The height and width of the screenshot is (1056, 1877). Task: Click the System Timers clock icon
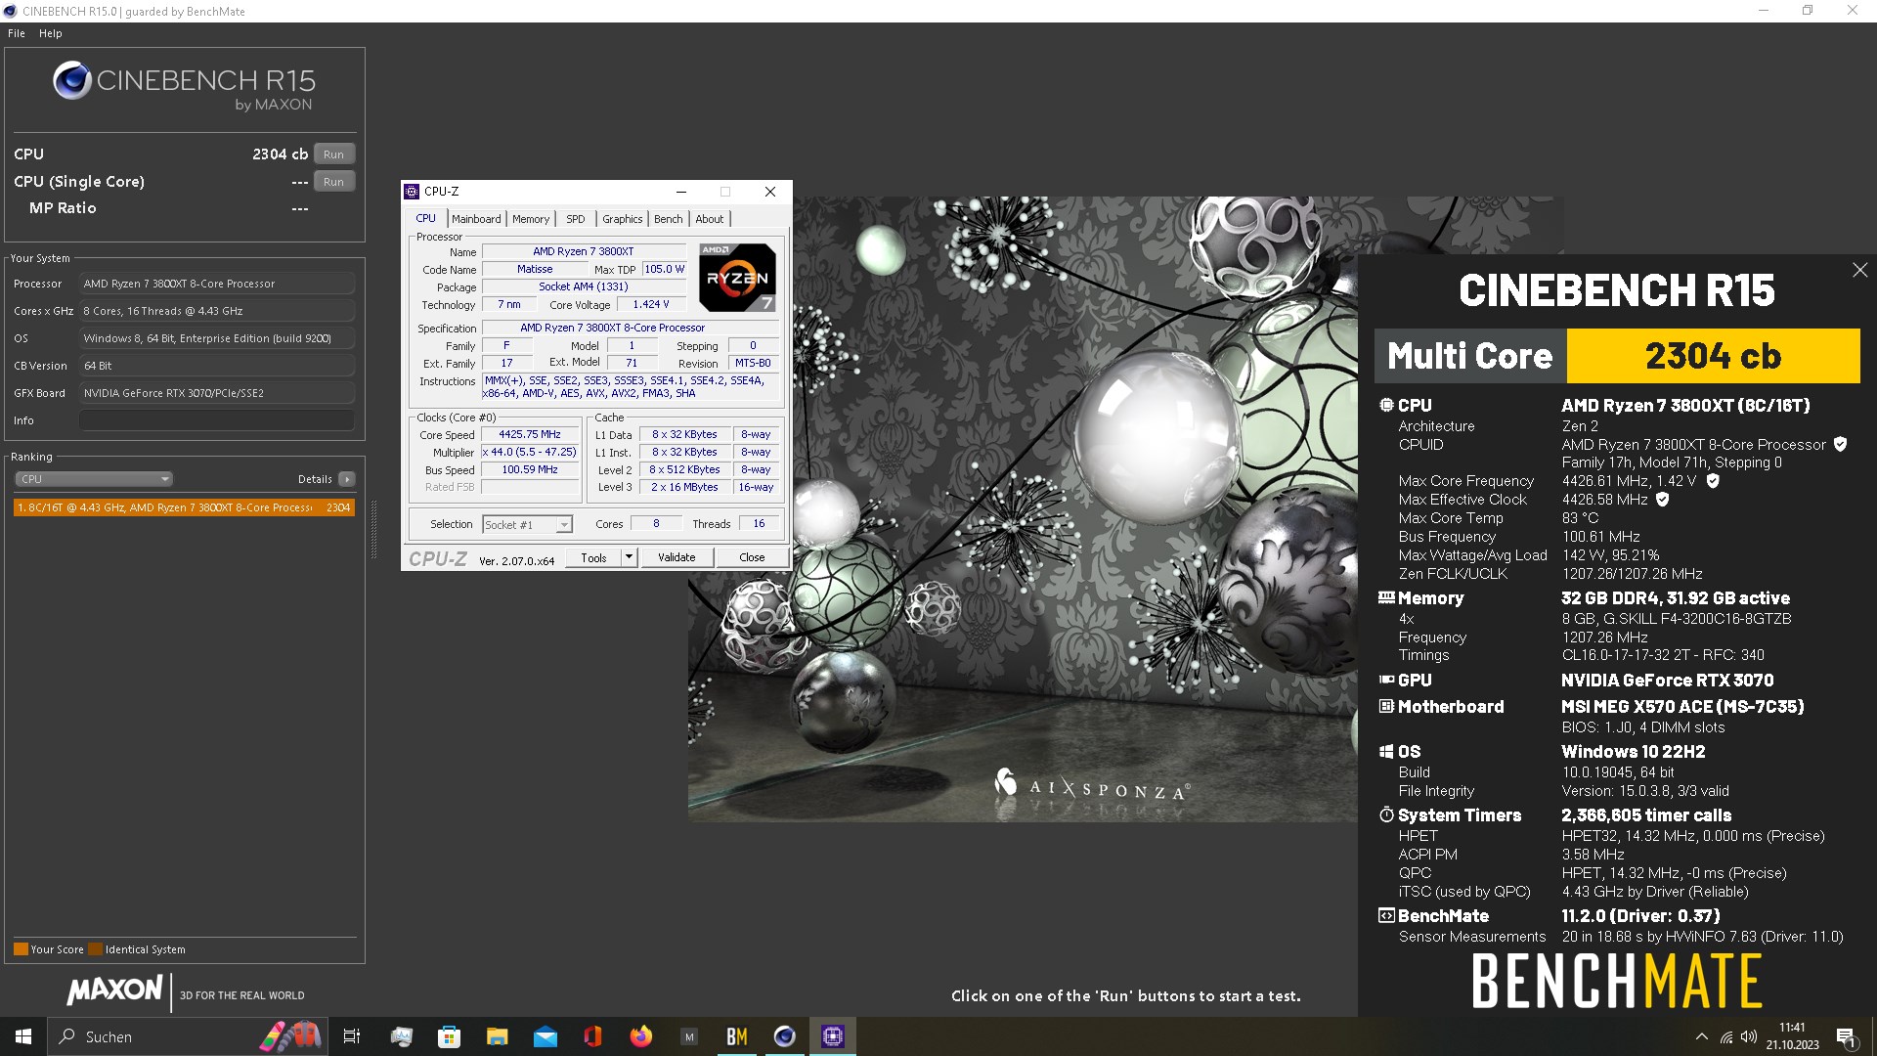(1386, 814)
